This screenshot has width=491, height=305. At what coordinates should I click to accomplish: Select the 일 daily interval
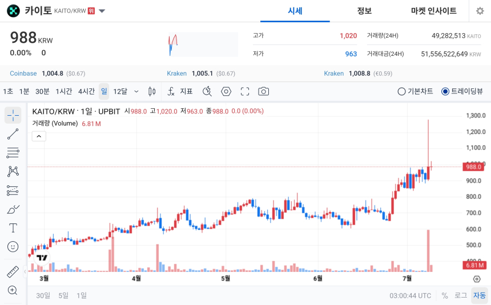tap(104, 91)
